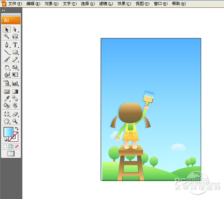Reset to default fill and stroke
Image resolution: width=224 pixels, height=199 pixels.
(x=6, y=140)
